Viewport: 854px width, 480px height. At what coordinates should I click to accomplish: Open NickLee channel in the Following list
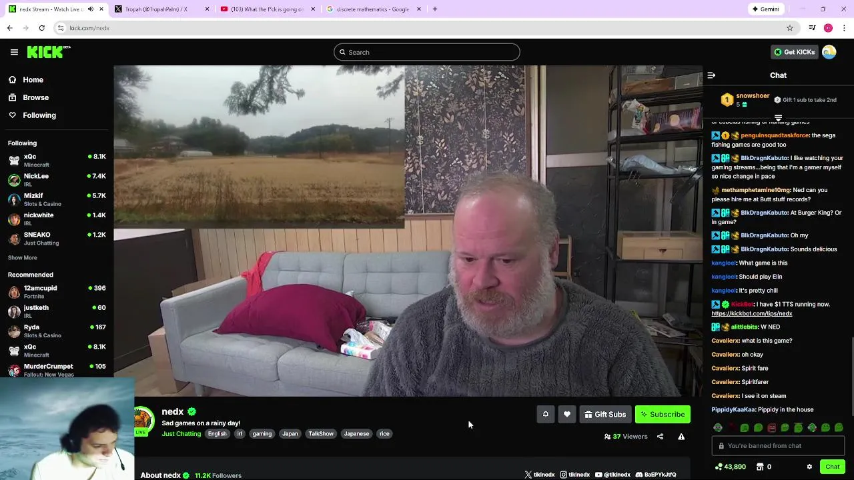[57, 180]
